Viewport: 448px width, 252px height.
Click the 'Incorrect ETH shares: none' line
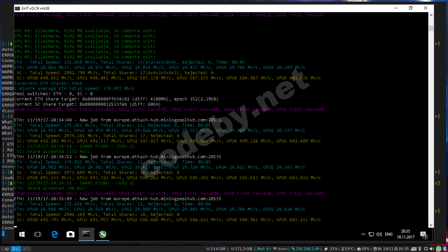click(x=48, y=83)
